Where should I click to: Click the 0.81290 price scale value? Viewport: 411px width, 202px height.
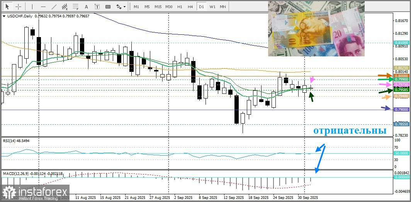pos(402,34)
